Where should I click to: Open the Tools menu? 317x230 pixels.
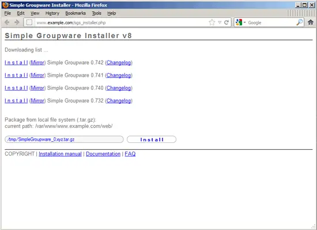pos(97,13)
